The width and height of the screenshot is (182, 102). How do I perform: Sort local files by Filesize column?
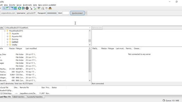(x=12, y=48)
